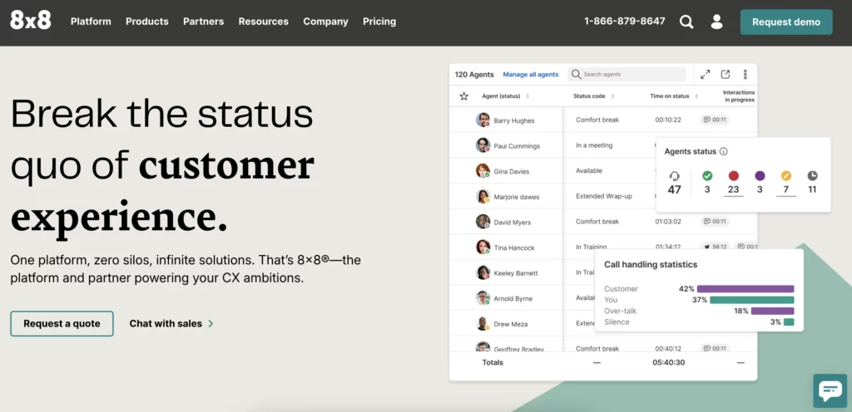Open the three-dot more options menu
The image size is (852, 412).
pyautogui.click(x=745, y=74)
